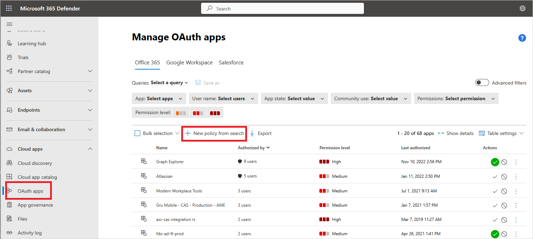This screenshot has width=533, height=239.
Task: Open settings gear in top bar
Action: click(522, 8)
